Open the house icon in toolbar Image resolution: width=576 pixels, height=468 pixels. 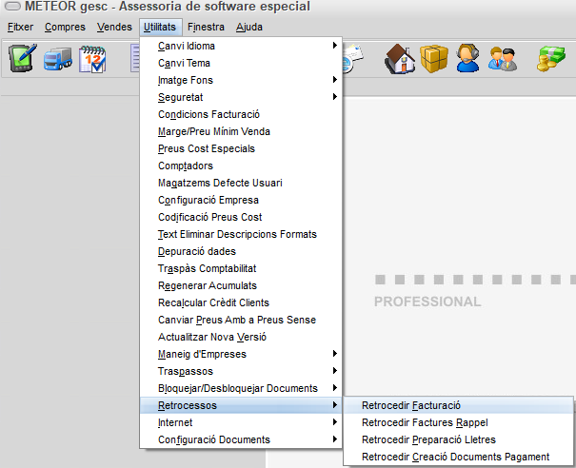tap(400, 59)
